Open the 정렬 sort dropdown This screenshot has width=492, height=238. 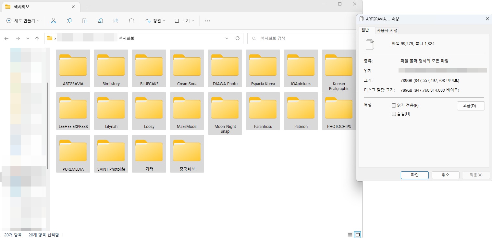click(155, 21)
